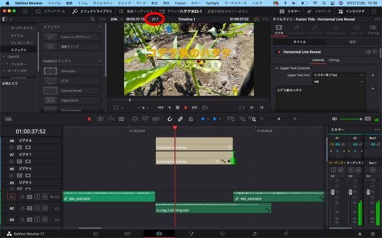The height and width of the screenshot is (238, 382).
Task: Click the A_Long_Cold_Sting.mp3 audio clip
Action: pos(213,208)
